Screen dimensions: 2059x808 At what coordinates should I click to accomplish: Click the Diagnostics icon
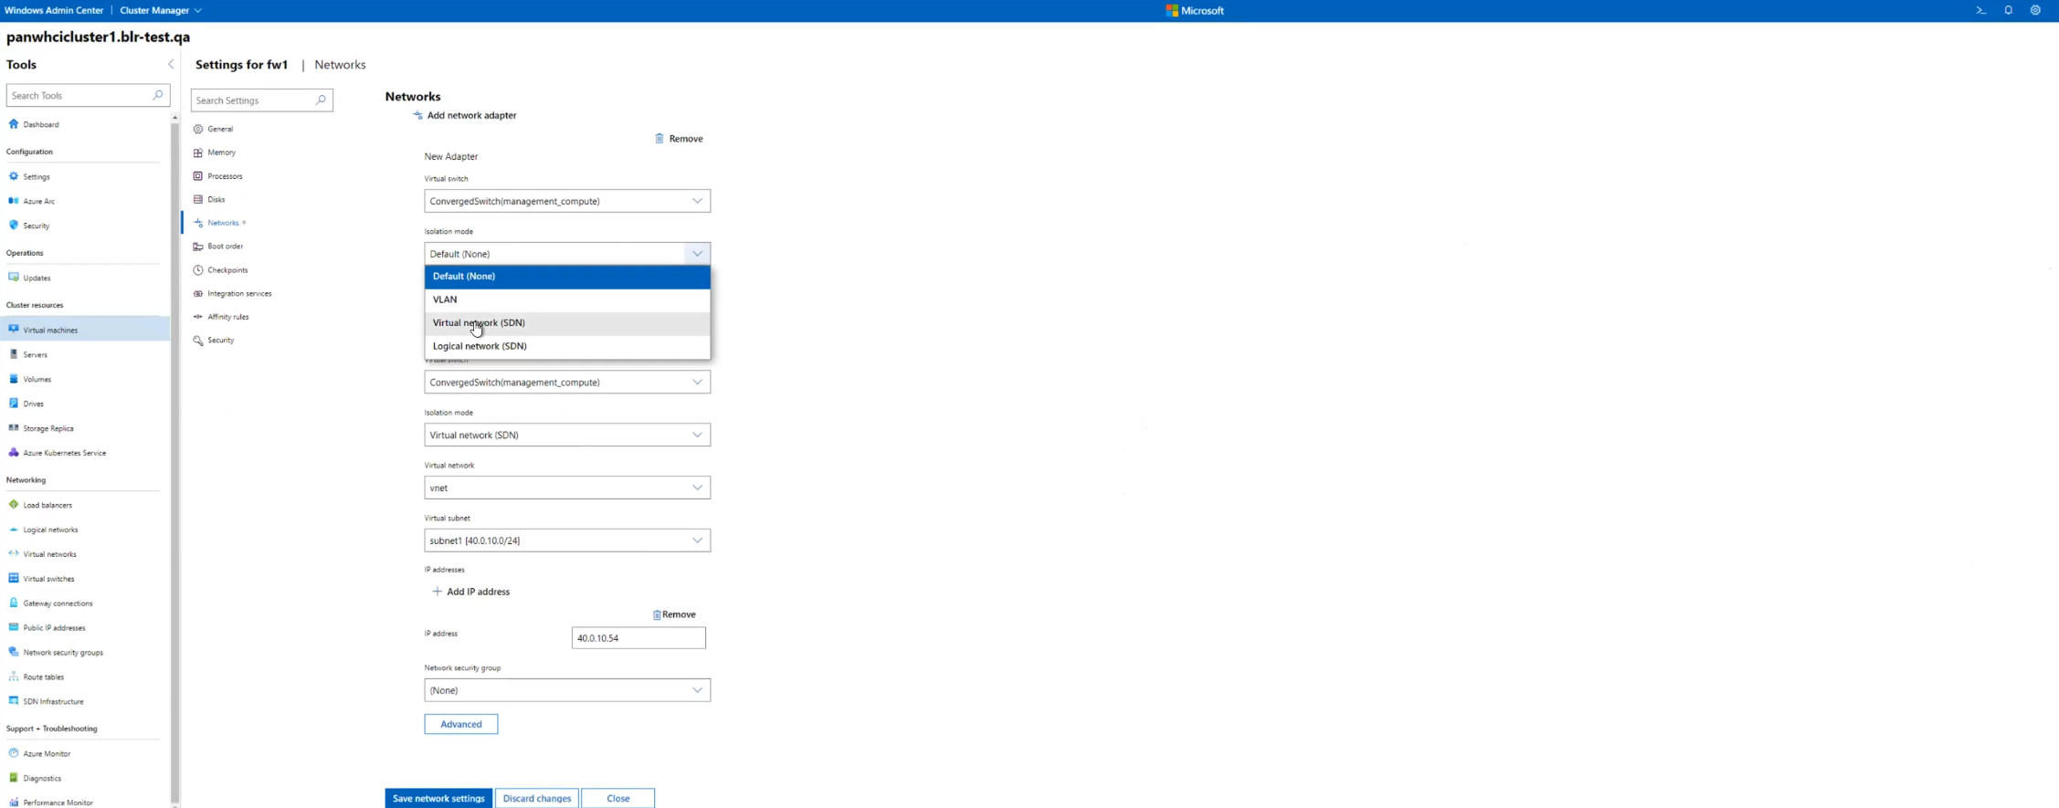coord(14,779)
